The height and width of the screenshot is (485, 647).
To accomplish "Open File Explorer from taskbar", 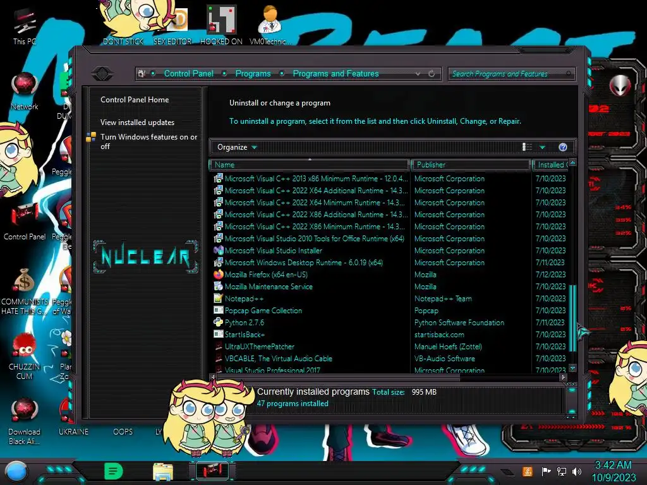I will click(x=163, y=471).
